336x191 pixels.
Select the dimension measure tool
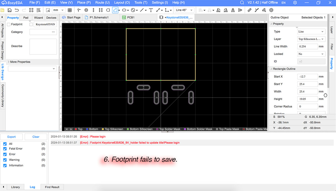(x=158, y=10)
